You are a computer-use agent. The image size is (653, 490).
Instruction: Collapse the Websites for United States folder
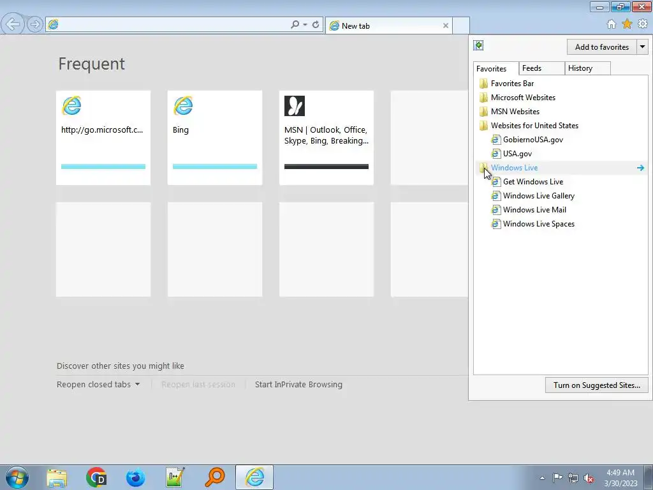[561, 126]
